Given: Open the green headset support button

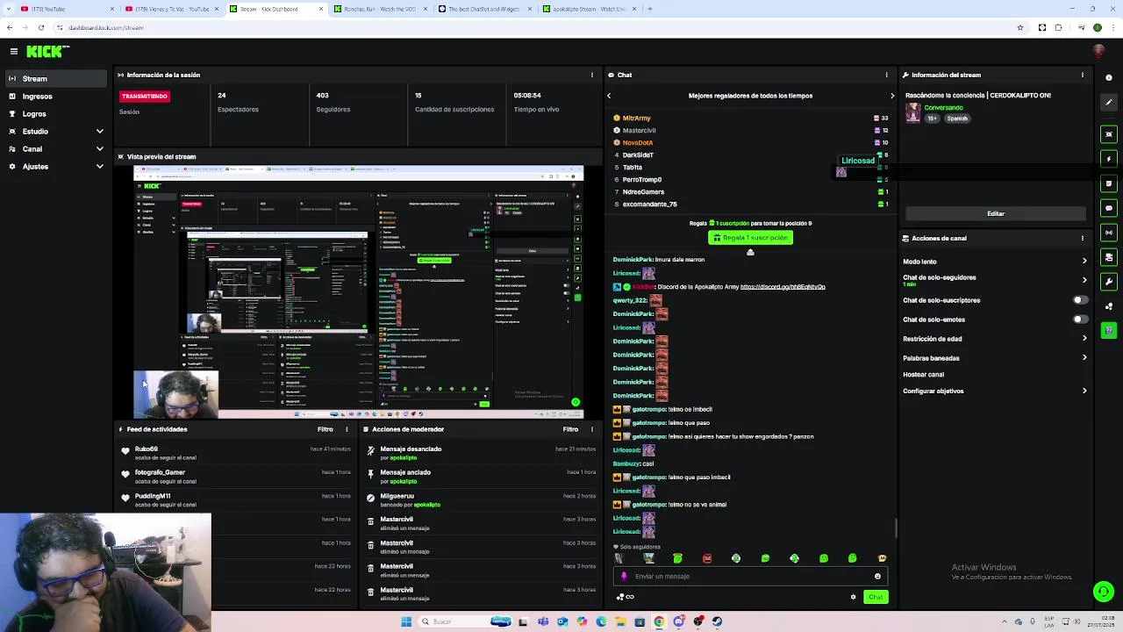Looking at the screenshot, I should (x=1104, y=592).
